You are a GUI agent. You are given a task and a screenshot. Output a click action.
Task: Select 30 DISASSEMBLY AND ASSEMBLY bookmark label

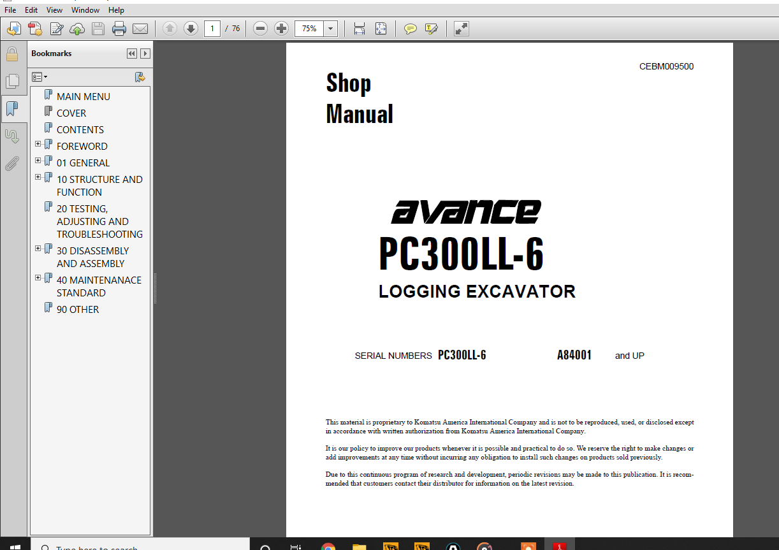click(92, 257)
